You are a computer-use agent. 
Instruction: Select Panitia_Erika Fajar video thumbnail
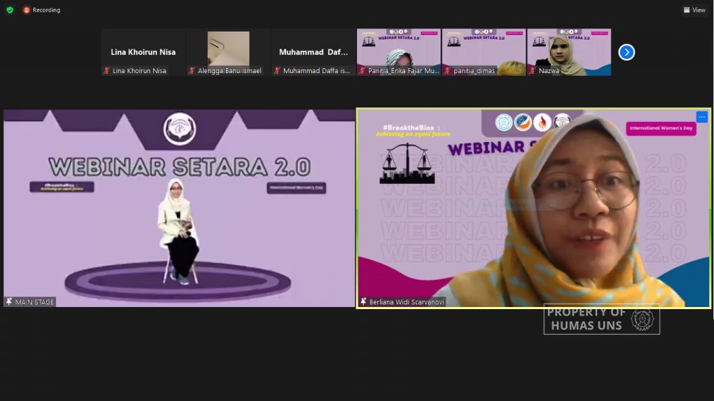point(398,52)
